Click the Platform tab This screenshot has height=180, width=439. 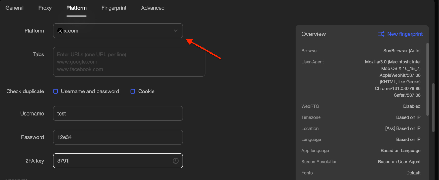(77, 8)
